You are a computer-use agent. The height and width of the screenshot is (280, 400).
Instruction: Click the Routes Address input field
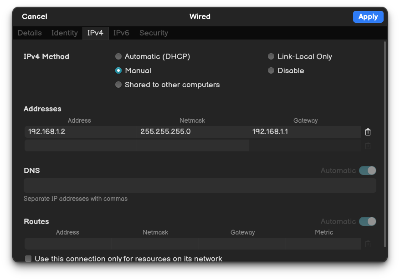tap(68, 244)
